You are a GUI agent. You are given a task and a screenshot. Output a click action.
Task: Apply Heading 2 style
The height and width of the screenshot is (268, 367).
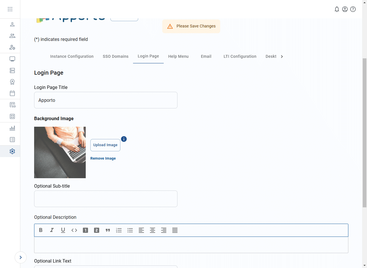pos(96,230)
